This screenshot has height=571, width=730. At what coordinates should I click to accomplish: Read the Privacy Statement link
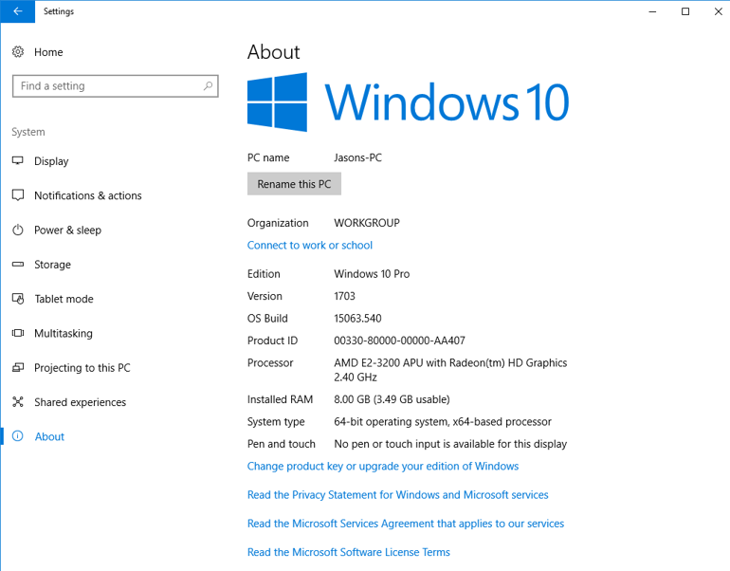pos(397,495)
